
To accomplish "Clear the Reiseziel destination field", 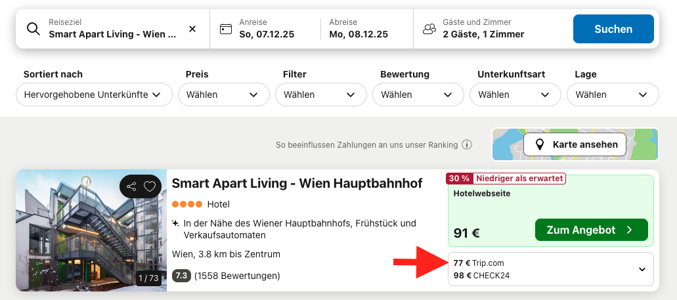I will [x=192, y=29].
